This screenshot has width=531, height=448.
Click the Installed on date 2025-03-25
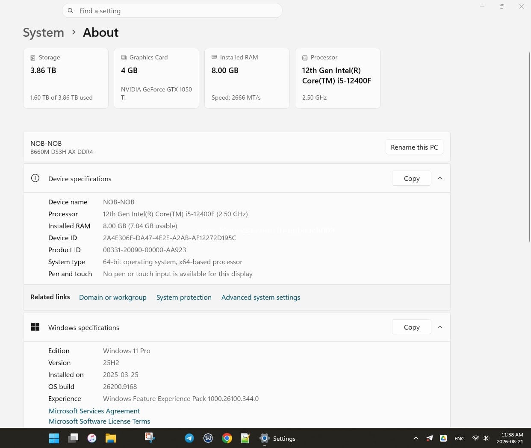pos(121,374)
